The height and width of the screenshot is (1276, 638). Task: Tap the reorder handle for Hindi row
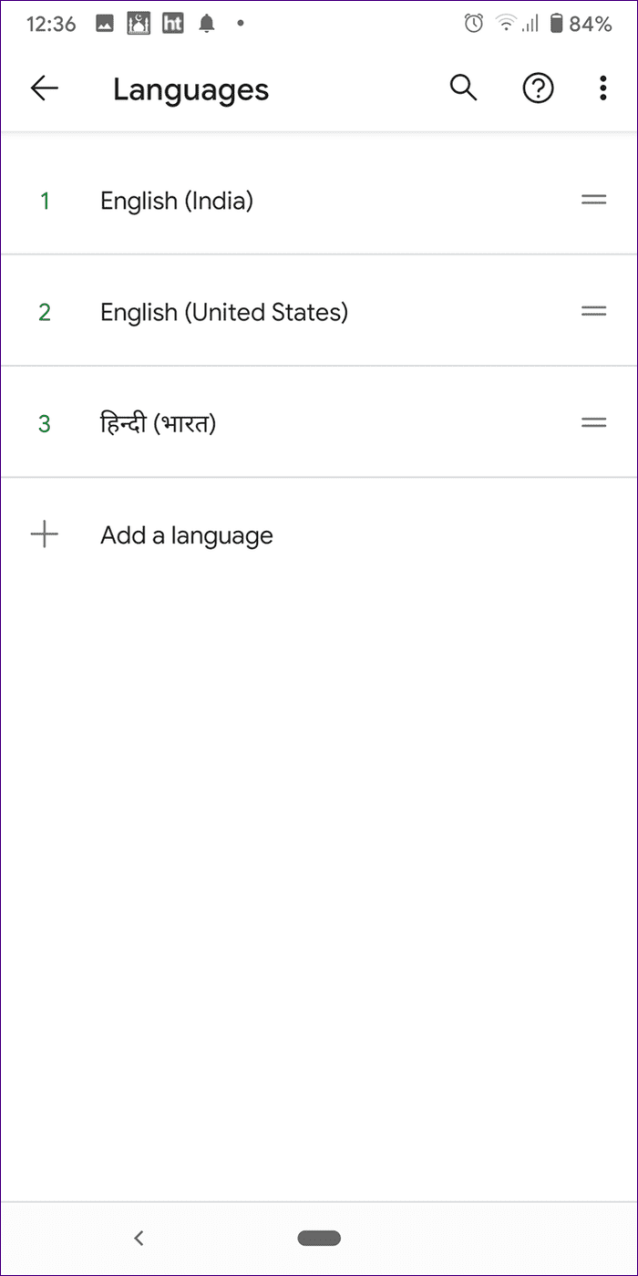593,422
